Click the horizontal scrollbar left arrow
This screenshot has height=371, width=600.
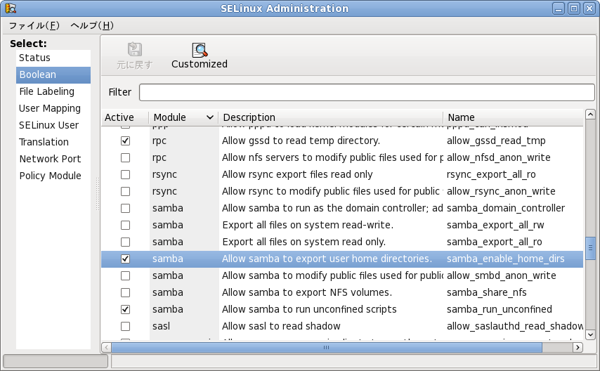tap(107, 347)
